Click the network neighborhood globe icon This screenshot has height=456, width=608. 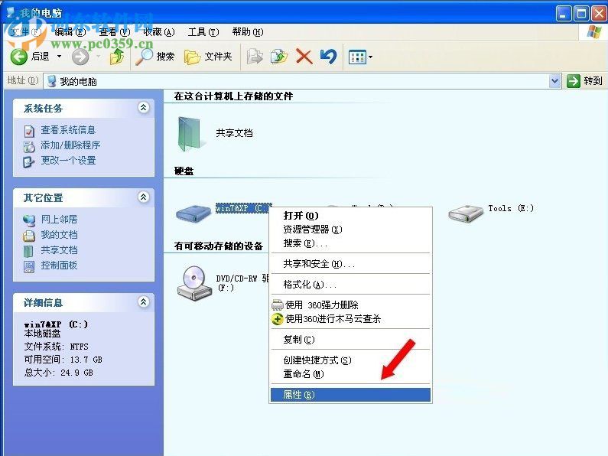(x=29, y=220)
